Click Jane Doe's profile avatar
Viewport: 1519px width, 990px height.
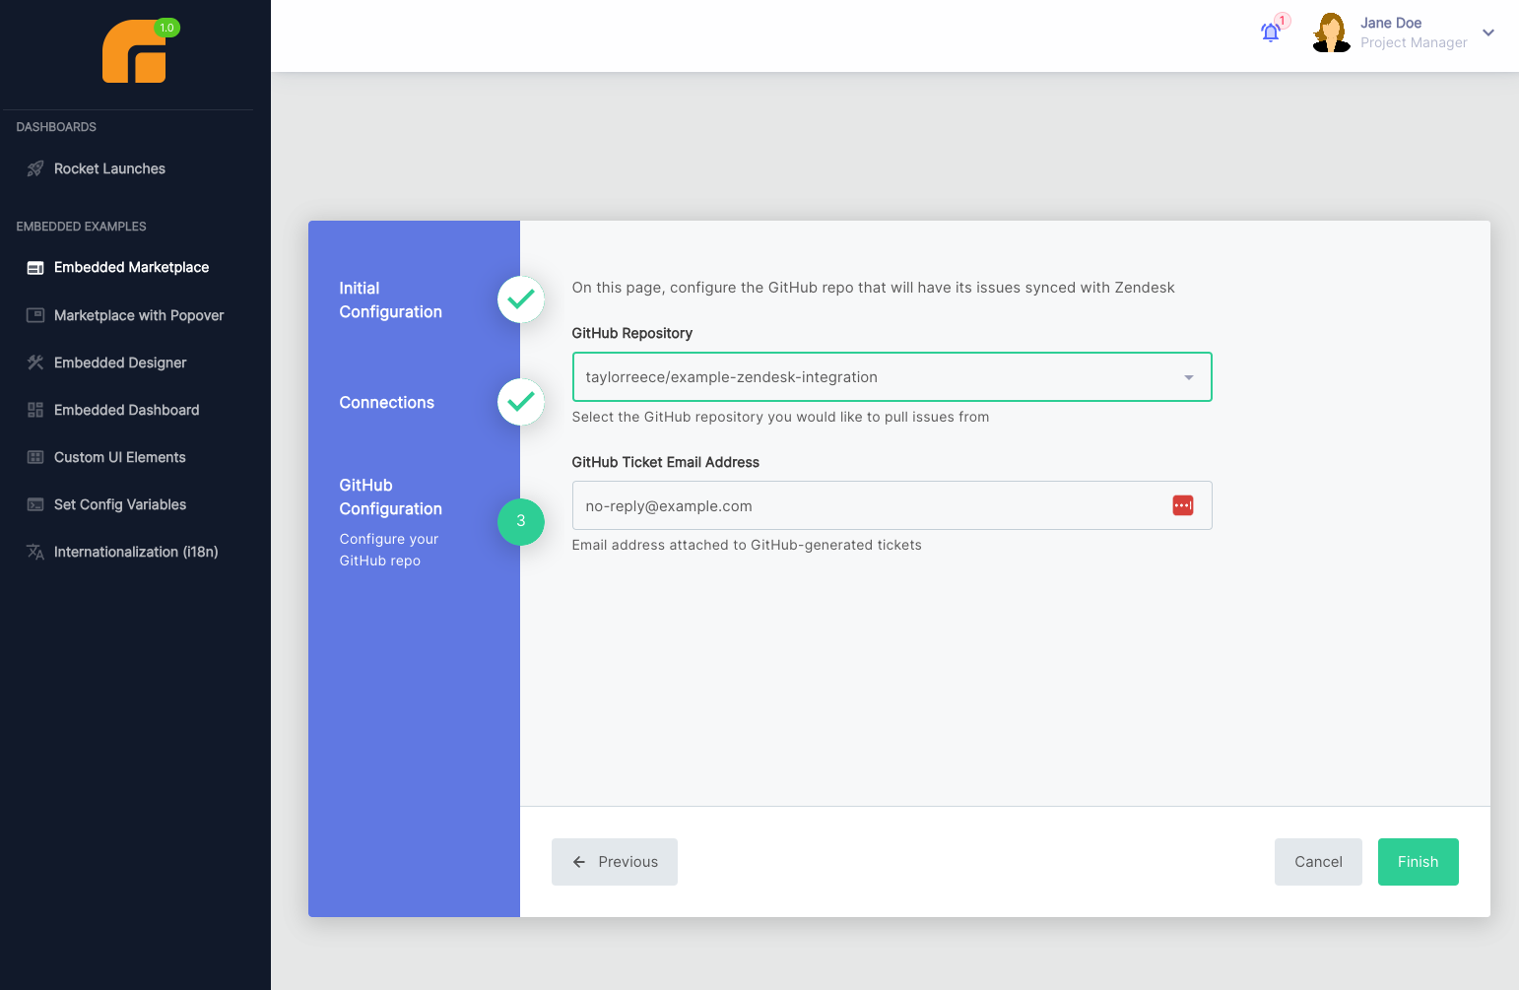tap(1331, 32)
